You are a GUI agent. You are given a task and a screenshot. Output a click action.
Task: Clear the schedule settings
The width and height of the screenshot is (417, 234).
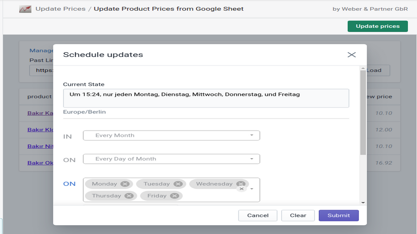pos(298,215)
